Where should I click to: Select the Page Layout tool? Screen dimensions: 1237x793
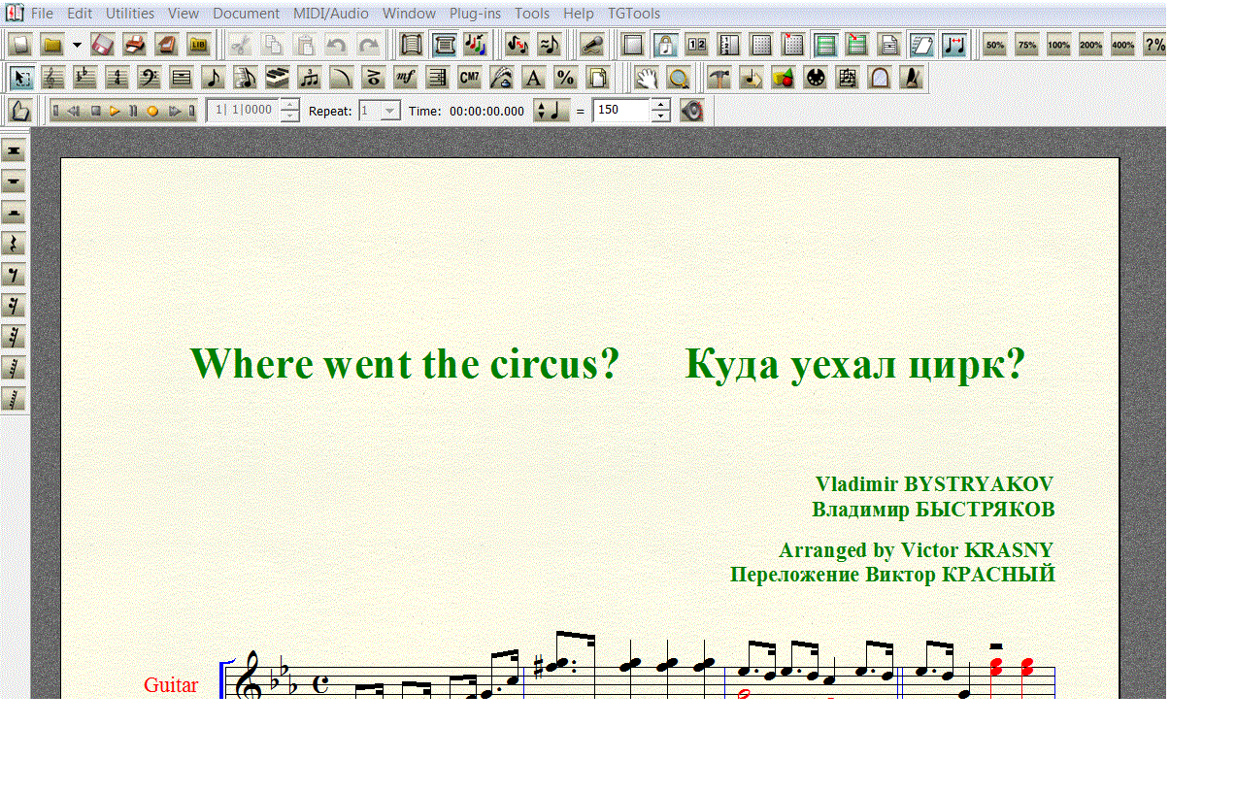[597, 78]
